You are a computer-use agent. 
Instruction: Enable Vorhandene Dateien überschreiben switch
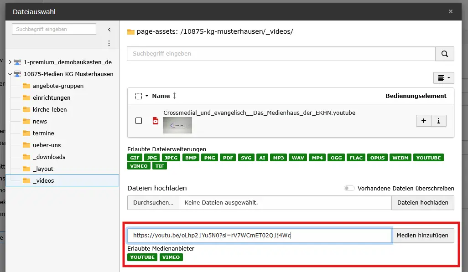click(349, 189)
